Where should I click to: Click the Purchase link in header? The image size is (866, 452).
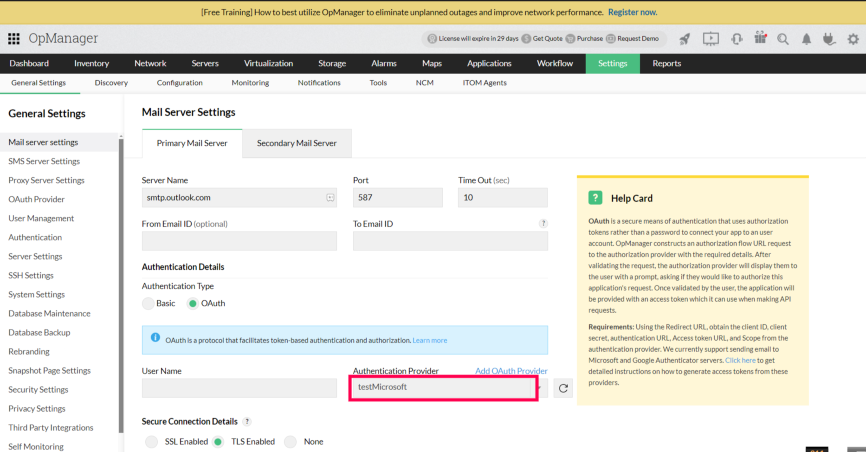click(x=590, y=39)
